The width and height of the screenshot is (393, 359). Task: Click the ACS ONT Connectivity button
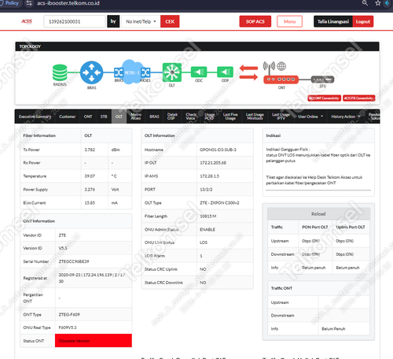[324, 98]
